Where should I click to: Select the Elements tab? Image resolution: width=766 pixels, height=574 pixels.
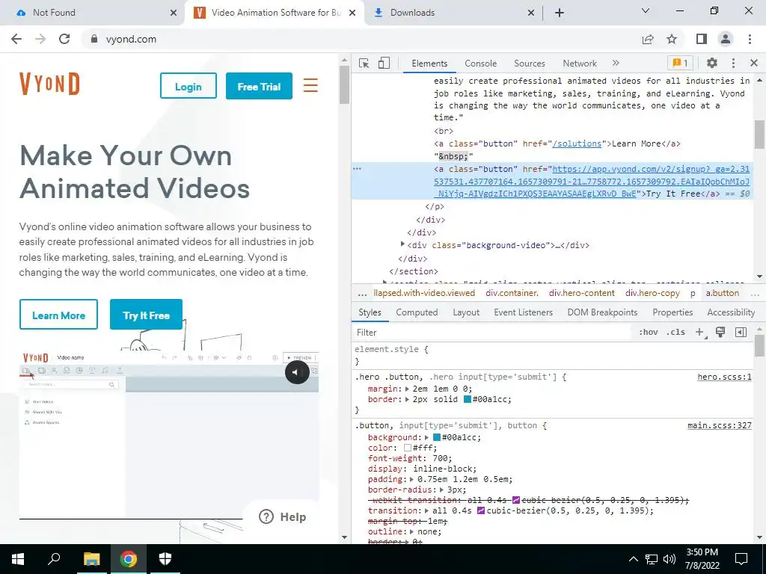click(x=429, y=64)
